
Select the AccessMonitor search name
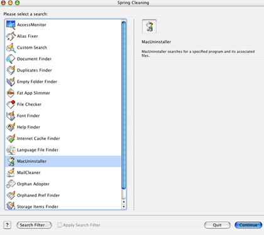pos(31,25)
